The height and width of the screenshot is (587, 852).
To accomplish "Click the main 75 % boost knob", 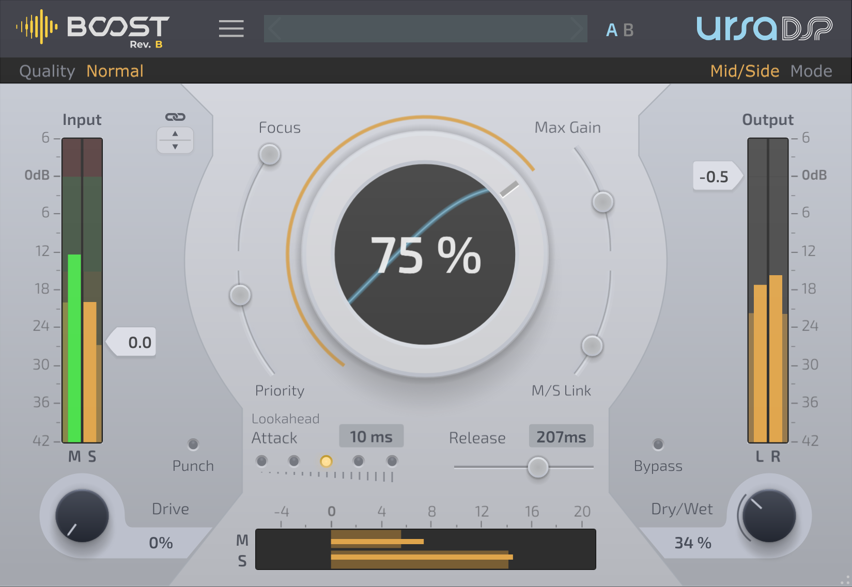I will [x=425, y=254].
